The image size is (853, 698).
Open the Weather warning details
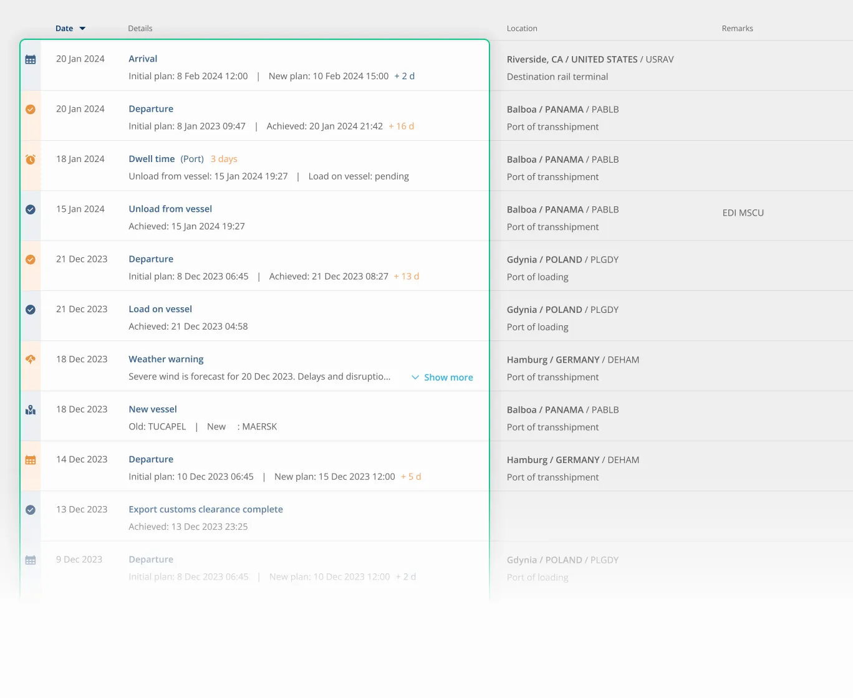point(166,359)
